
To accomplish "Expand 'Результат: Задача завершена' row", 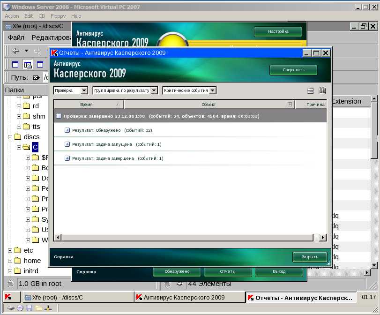I will click(x=67, y=158).
